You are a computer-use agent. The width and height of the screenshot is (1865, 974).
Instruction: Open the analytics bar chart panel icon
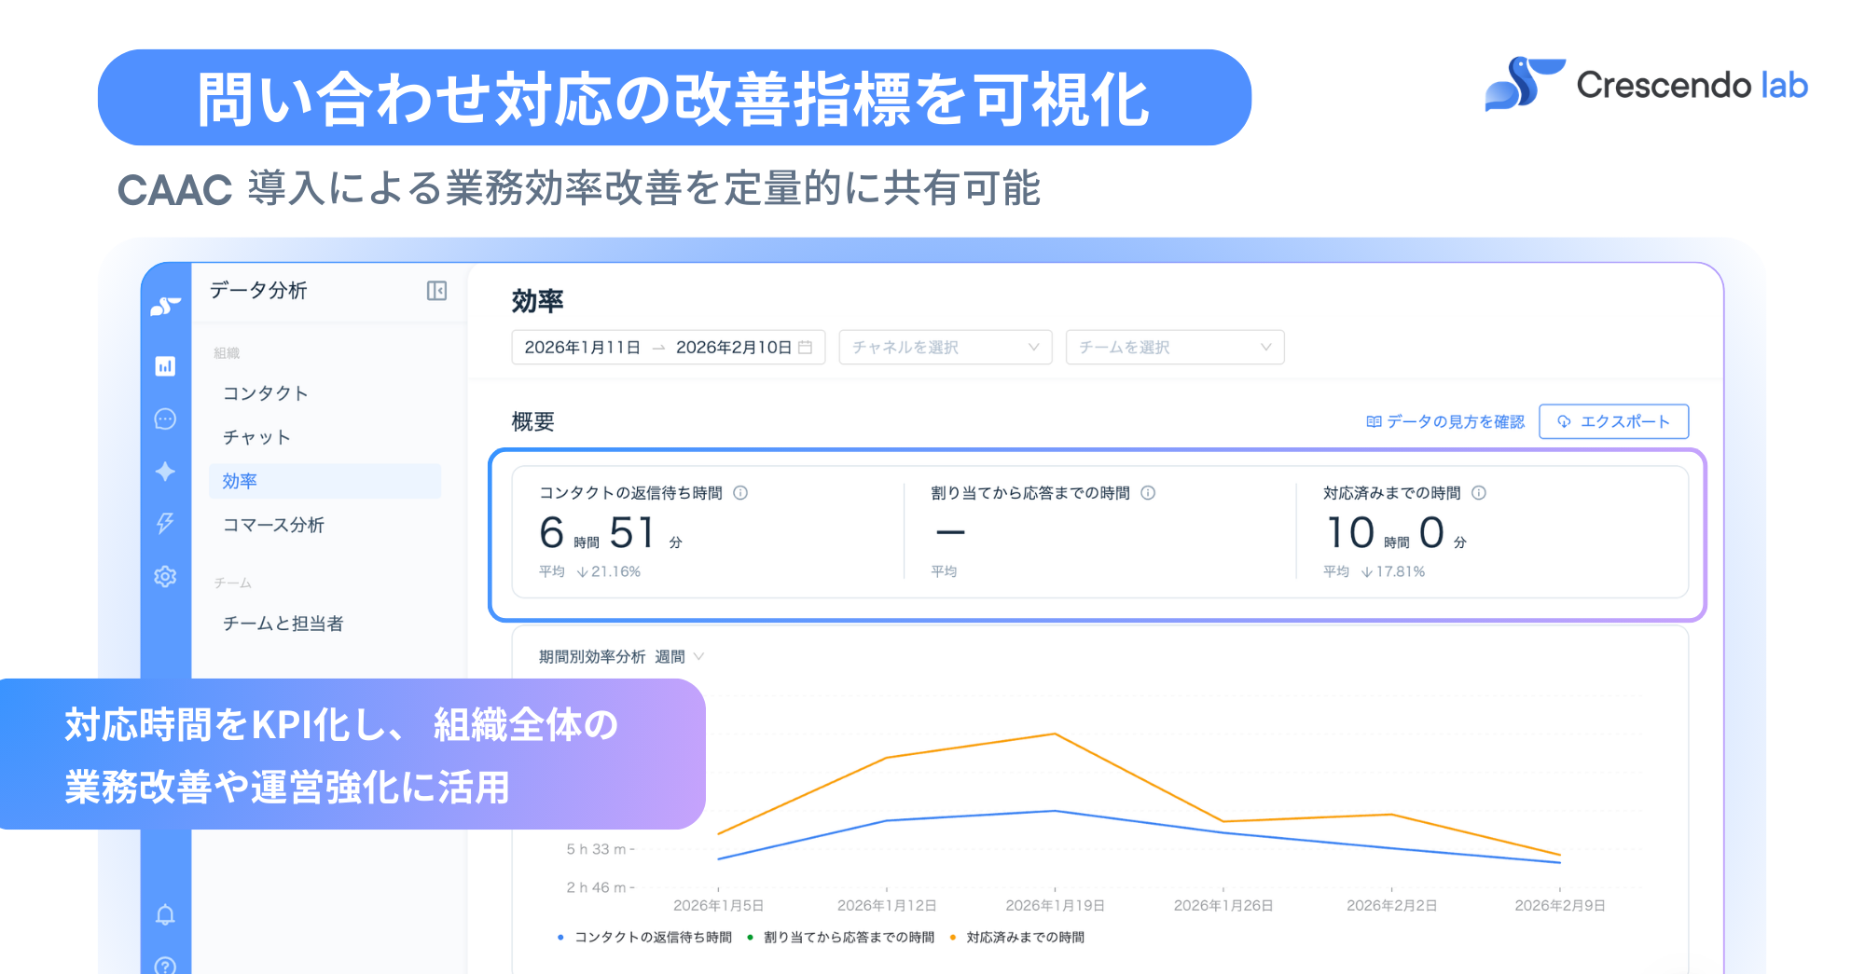pyautogui.click(x=165, y=366)
